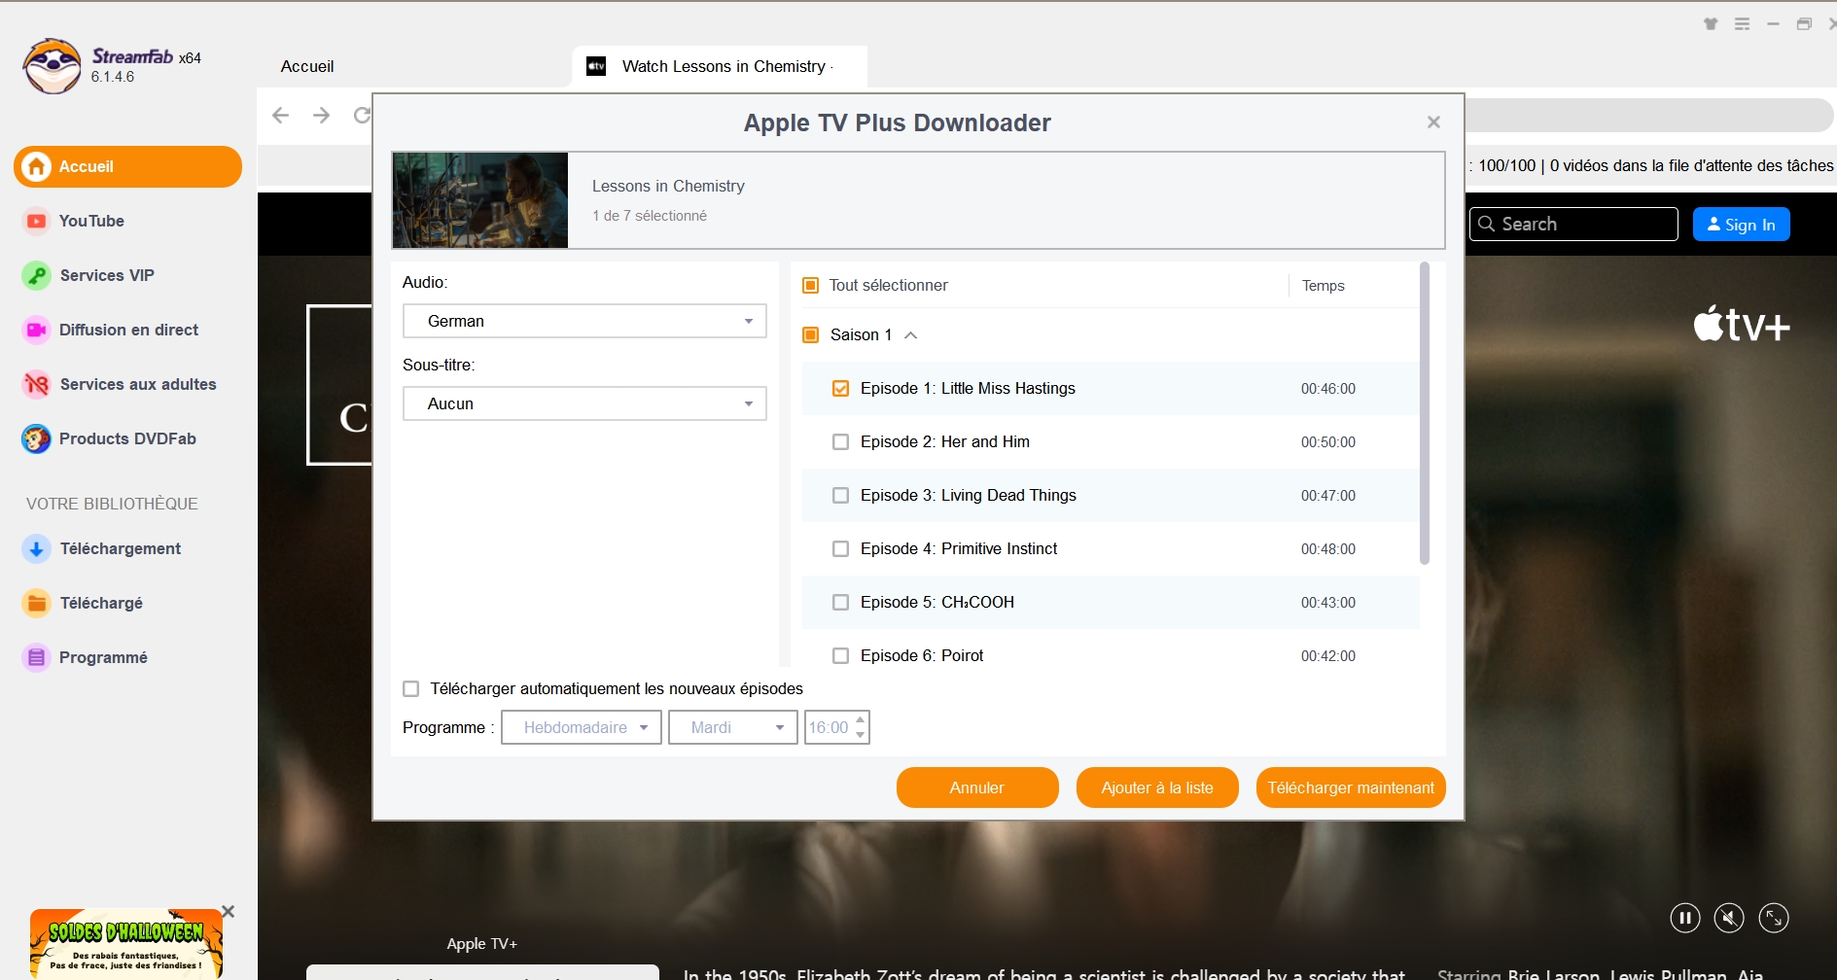Click the VOTRE BIBLIOTHÈQUE heading
The image size is (1837, 980).
pyautogui.click(x=112, y=504)
